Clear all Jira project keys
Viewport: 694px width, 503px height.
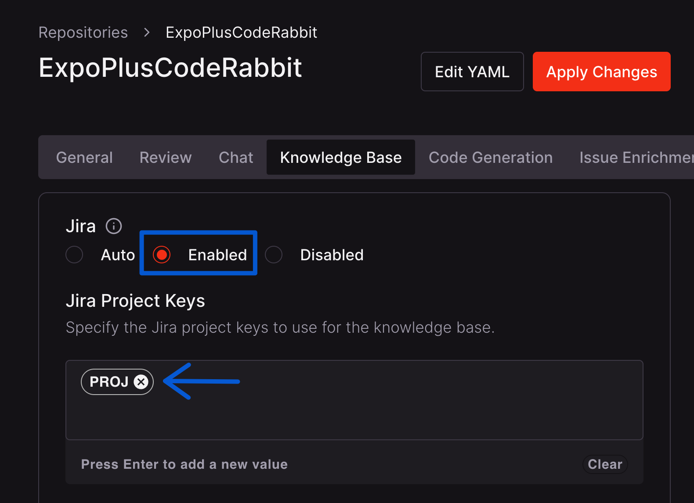click(605, 464)
